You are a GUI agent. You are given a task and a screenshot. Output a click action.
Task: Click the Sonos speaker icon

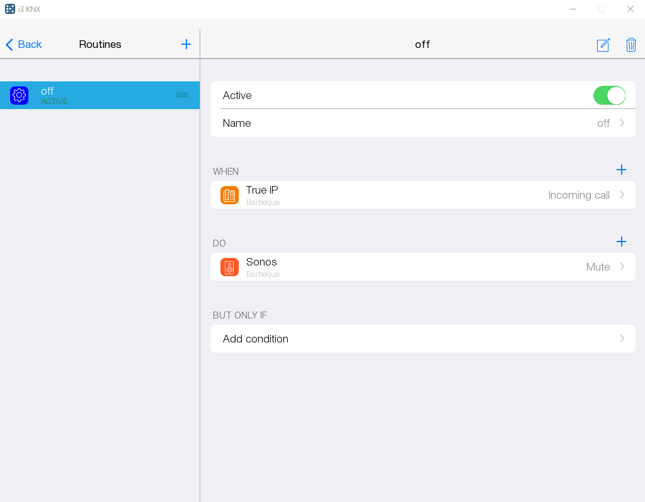click(229, 267)
